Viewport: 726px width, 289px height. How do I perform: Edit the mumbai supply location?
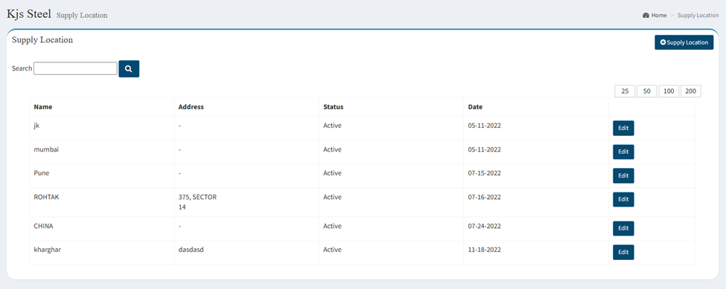click(623, 152)
